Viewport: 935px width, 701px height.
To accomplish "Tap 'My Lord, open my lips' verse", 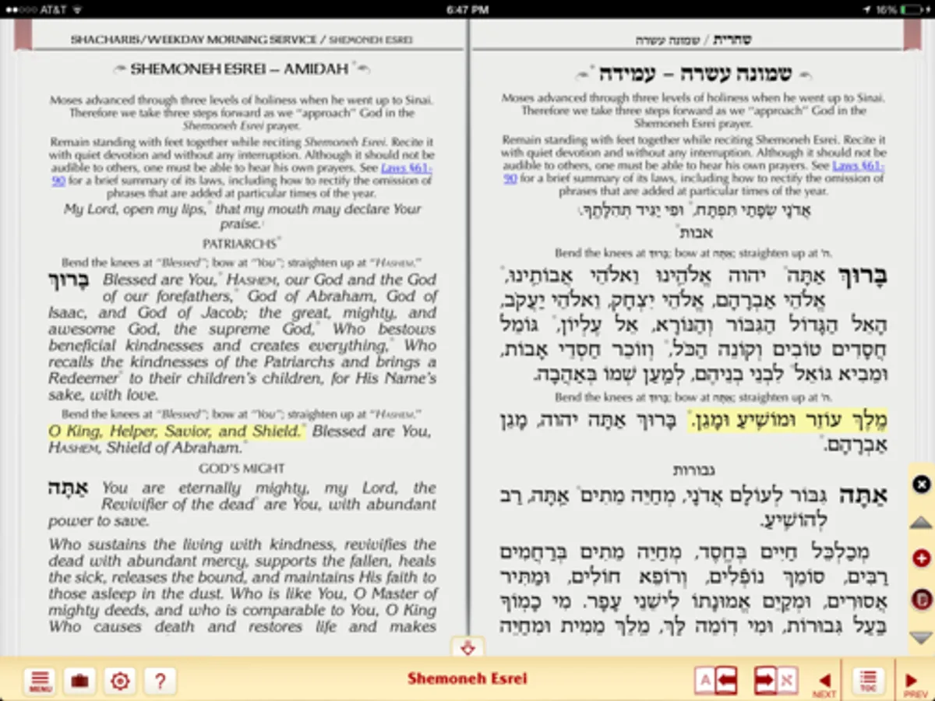I will click(242, 216).
